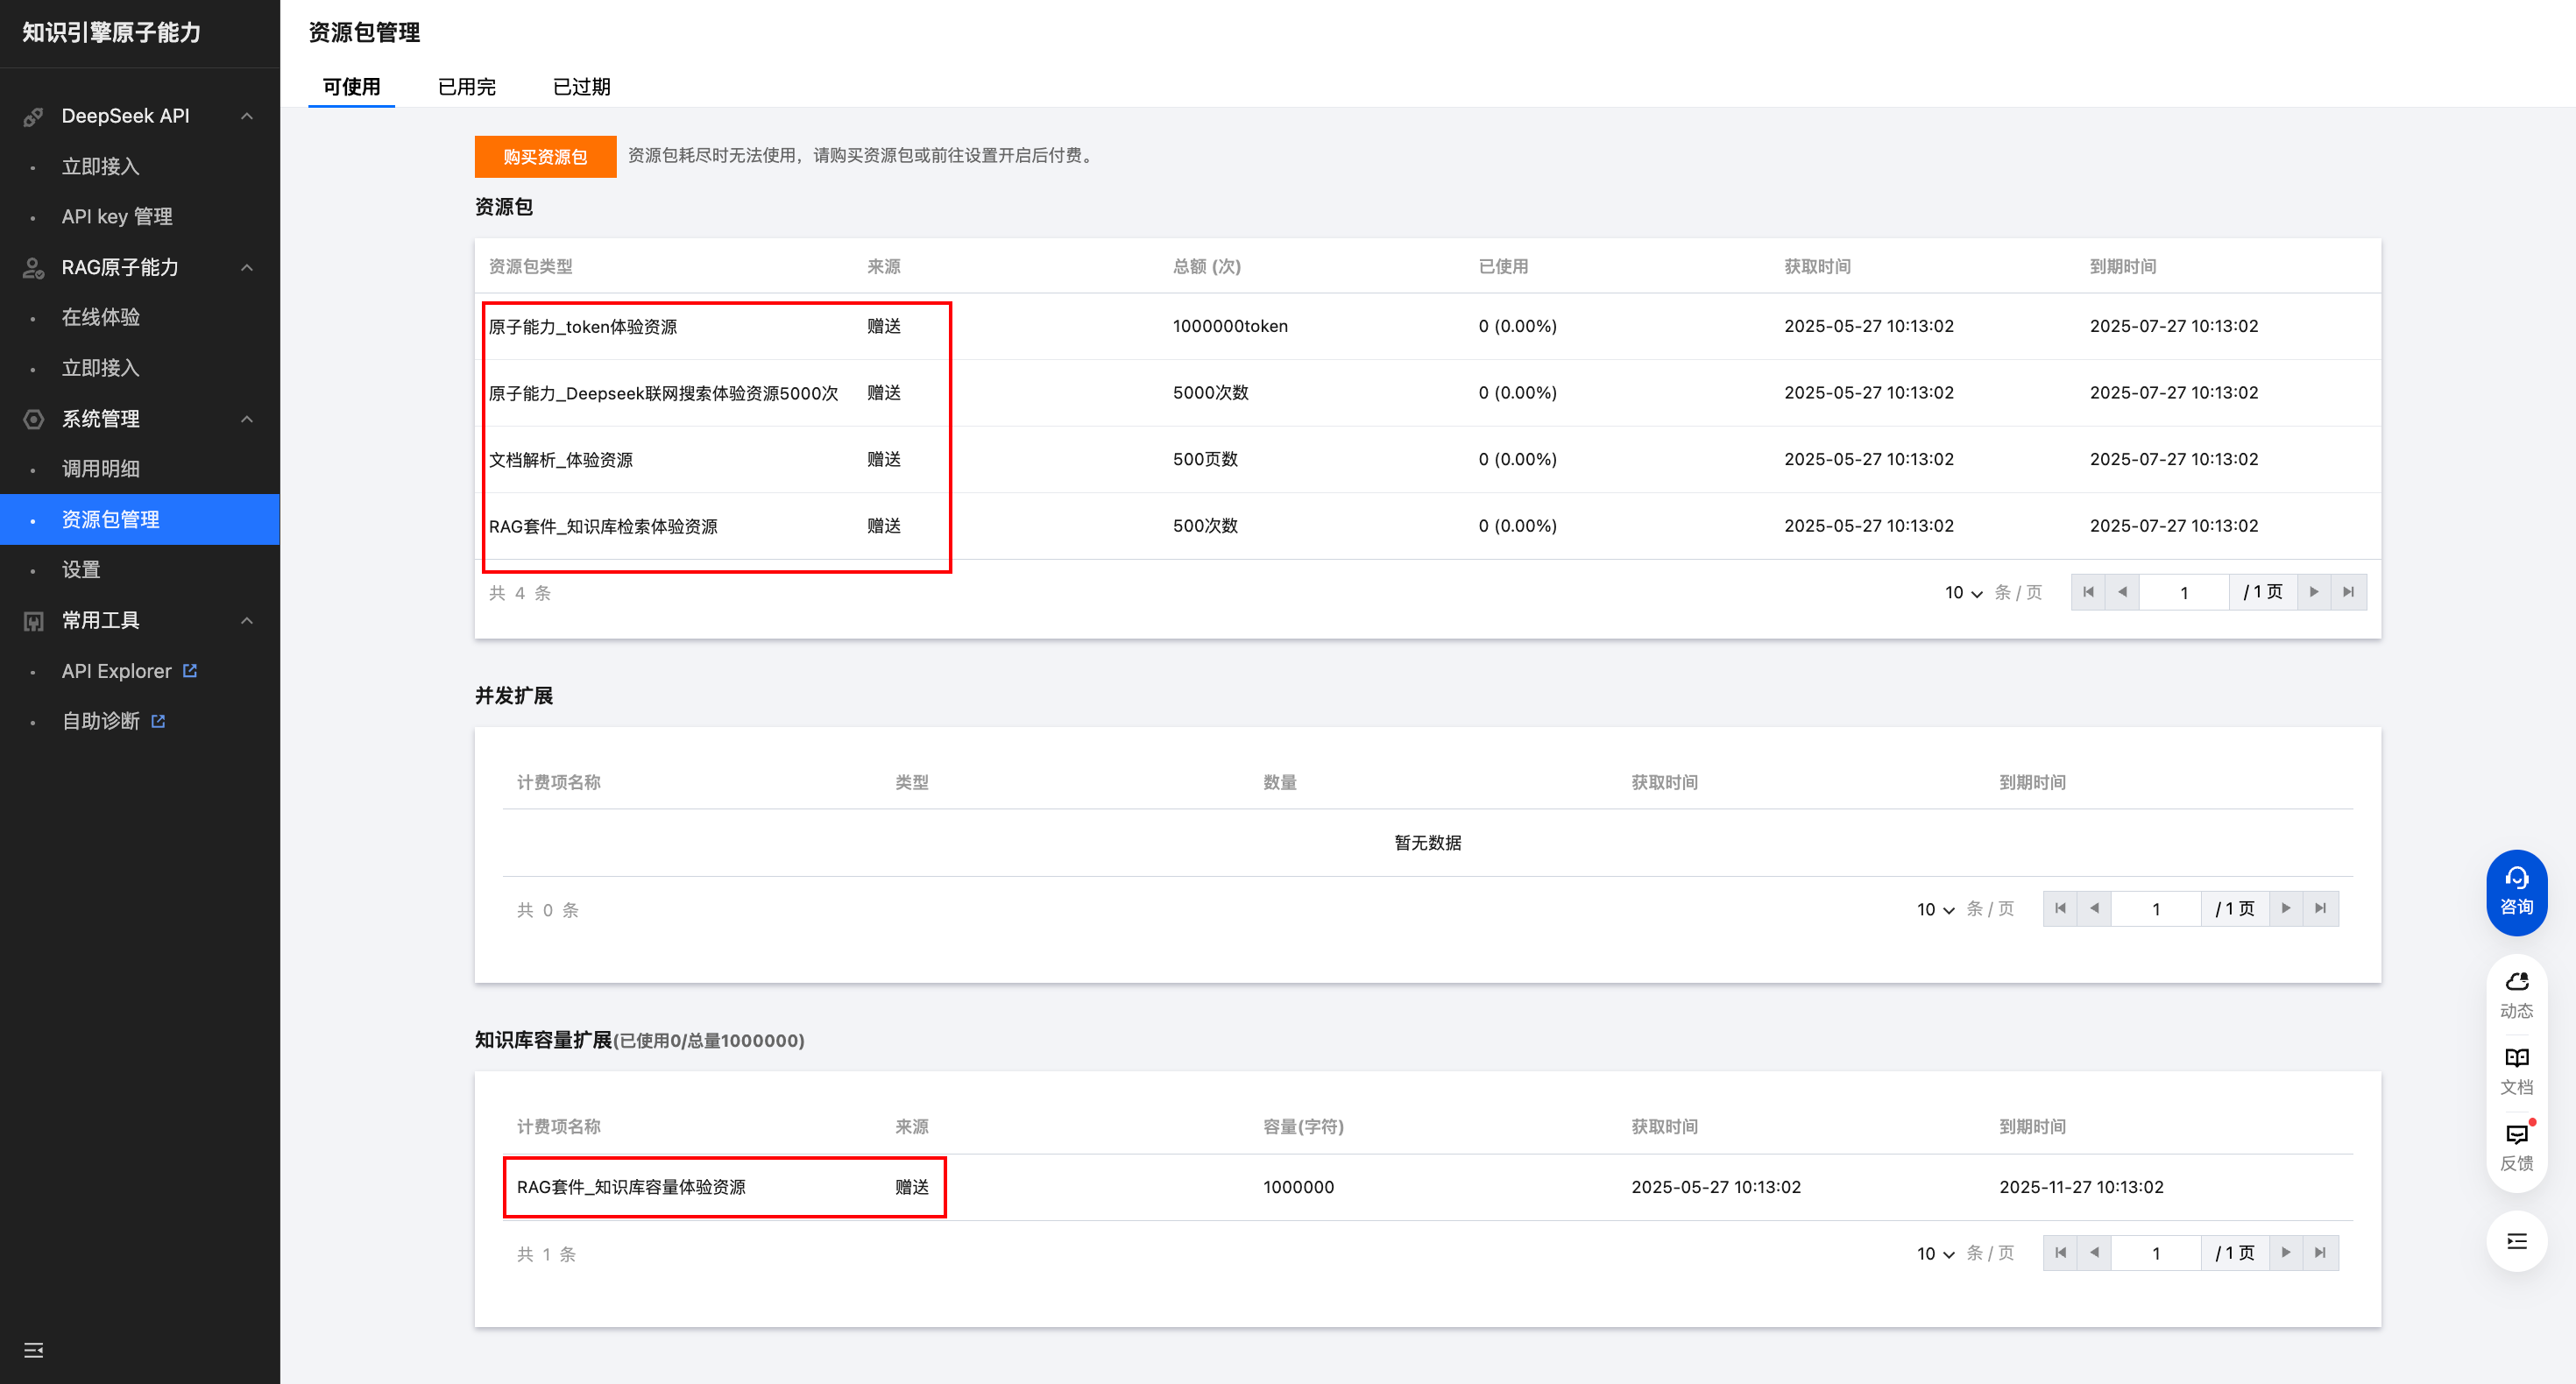Go to next page in 资源包 table pagination
Viewport: 2576px width, 1384px height.
click(2314, 592)
